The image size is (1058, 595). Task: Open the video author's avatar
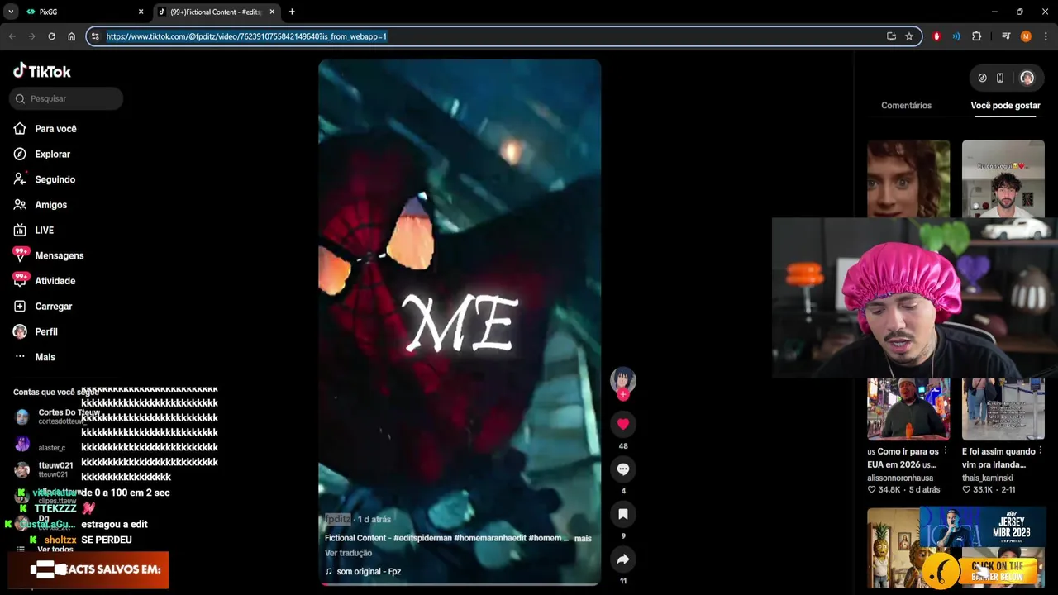tap(623, 380)
